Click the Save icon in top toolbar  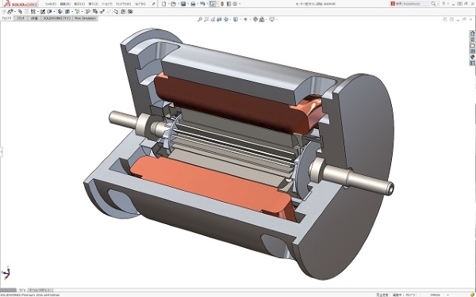tap(183, 4)
